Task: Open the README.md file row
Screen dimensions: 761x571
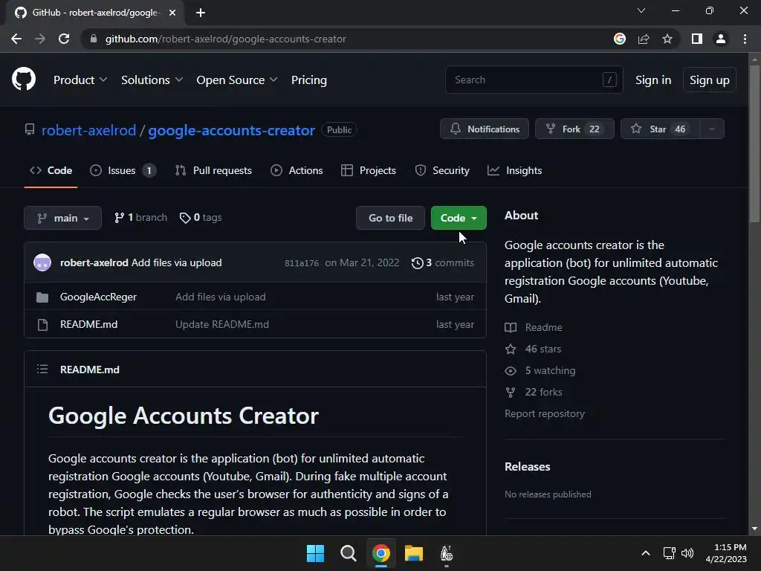Action: coord(255,324)
